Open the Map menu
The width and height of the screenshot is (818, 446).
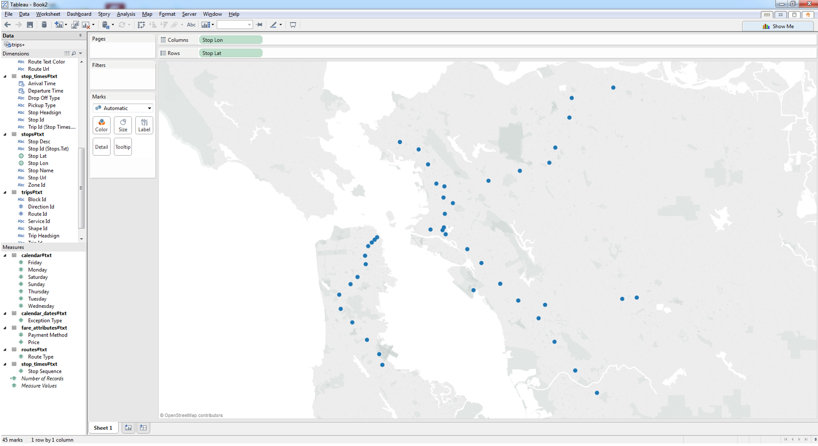pos(147,14)
